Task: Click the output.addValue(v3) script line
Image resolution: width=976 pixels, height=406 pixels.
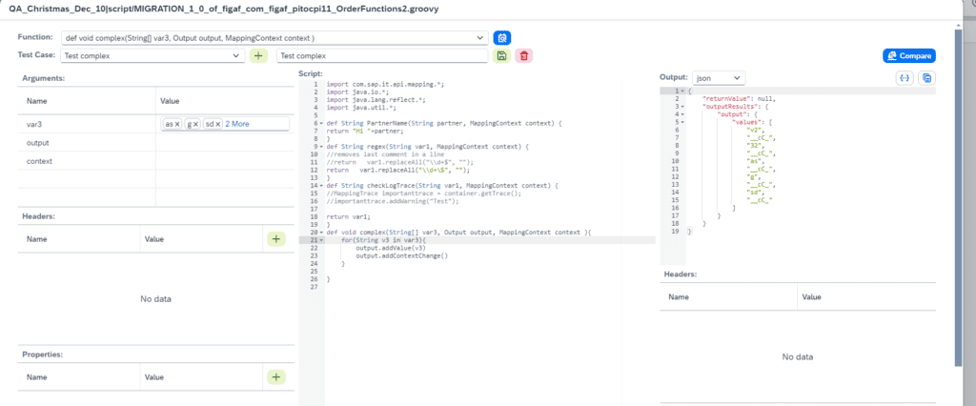Action: (390, 248)
